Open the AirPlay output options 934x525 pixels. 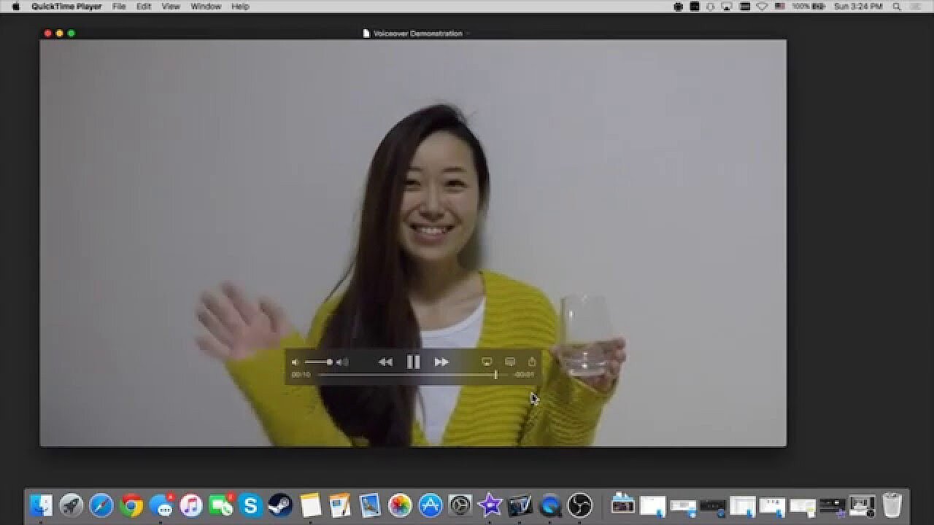pos(487,362)
